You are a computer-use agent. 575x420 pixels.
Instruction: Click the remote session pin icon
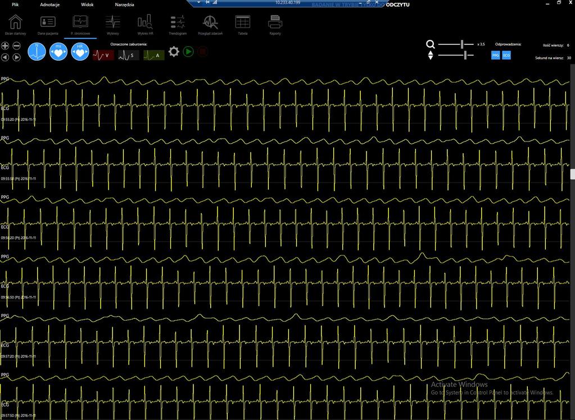click(x=207, y=2)
